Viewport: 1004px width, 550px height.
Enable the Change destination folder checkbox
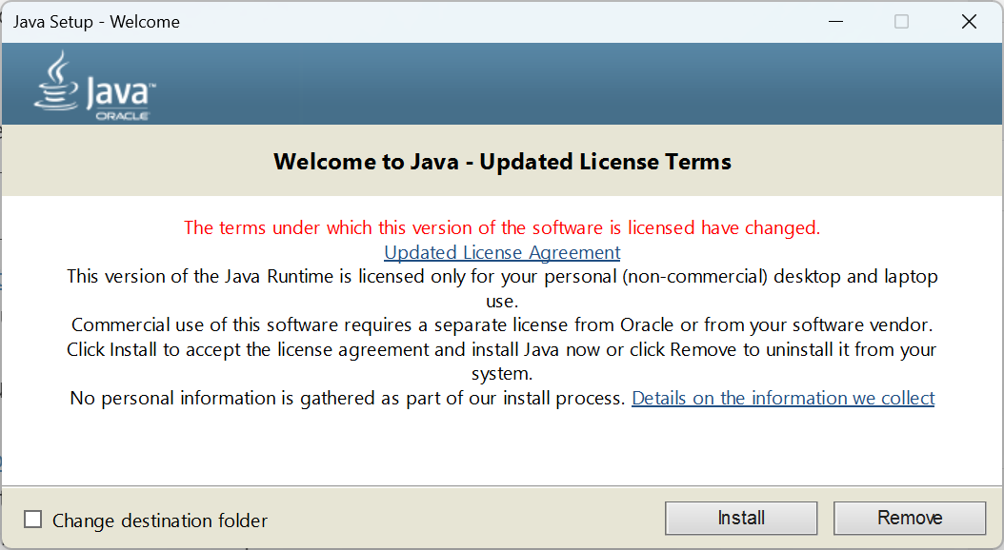tap(33, 520)
